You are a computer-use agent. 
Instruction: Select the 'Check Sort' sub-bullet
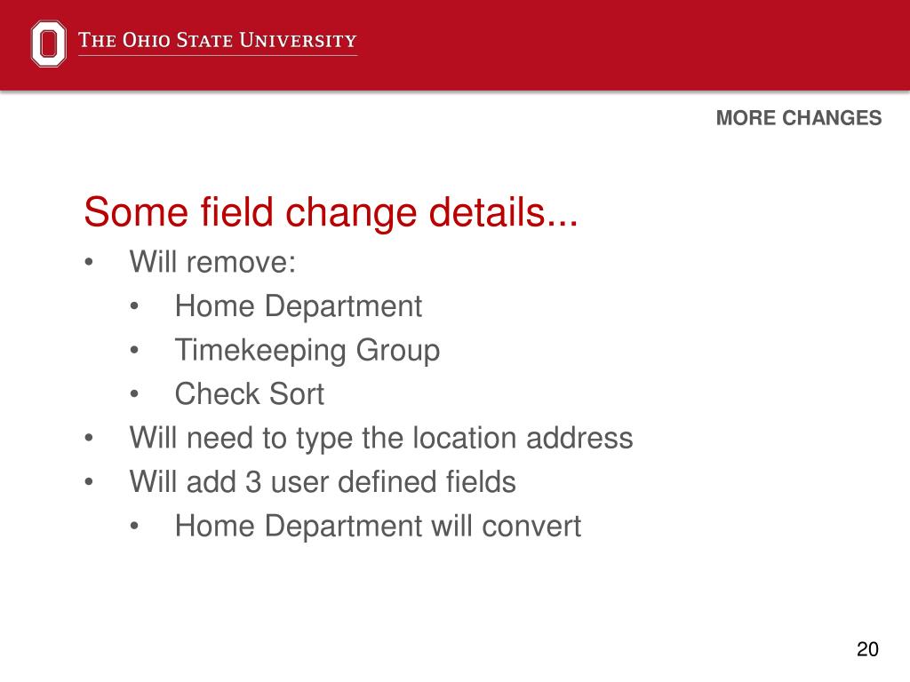[x=250, y=394]
